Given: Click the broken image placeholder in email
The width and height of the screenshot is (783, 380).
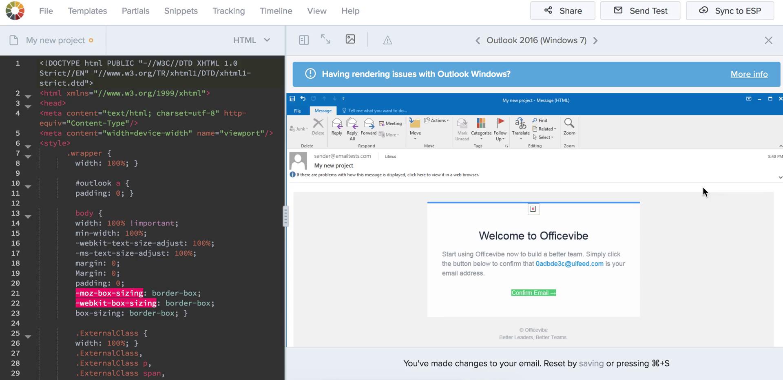Looking at the screenshot, I should [x=533, y=209].
